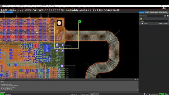Viewport: 169px width, 95px height.
Task: Switch to the Find panel tab
Action: pos(147,12)
